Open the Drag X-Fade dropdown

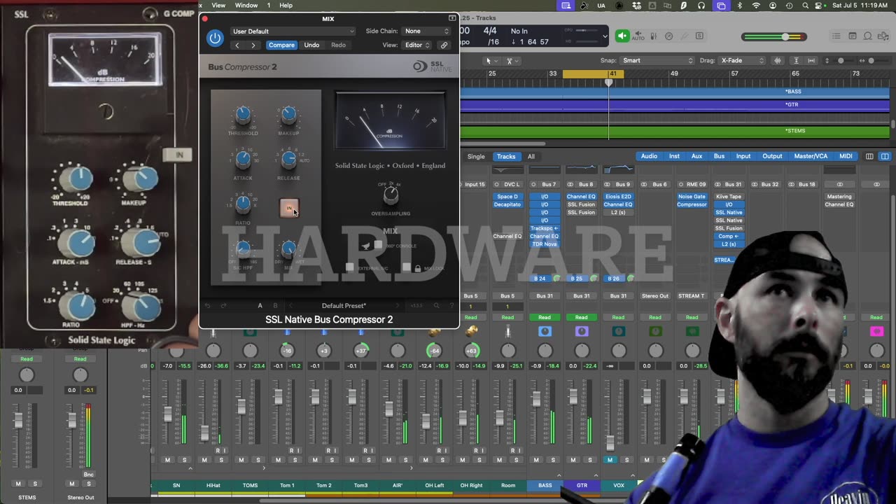(743, 61)
